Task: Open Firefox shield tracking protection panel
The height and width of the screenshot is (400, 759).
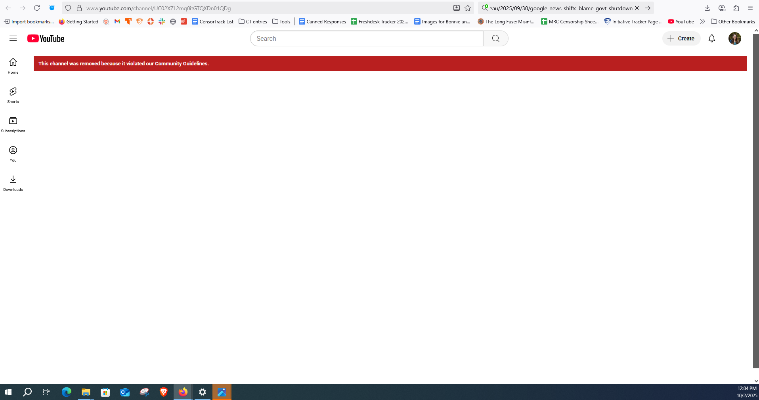Action: [68, 8]
